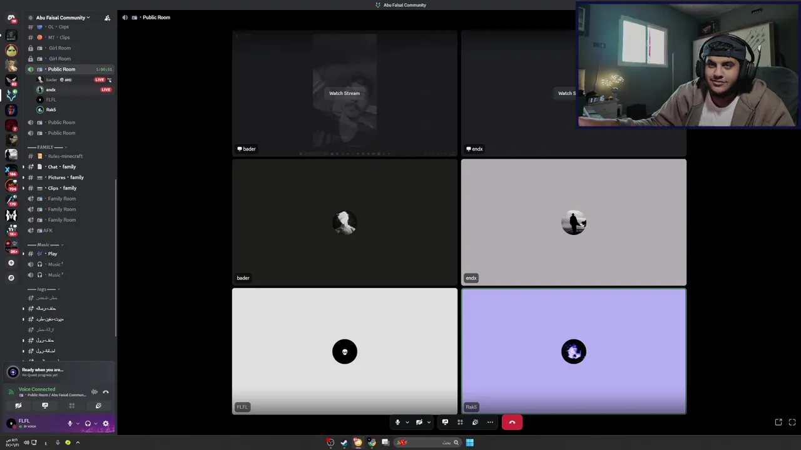
Task: Open soundboard in call controls
Action: [x=475, y=422]
